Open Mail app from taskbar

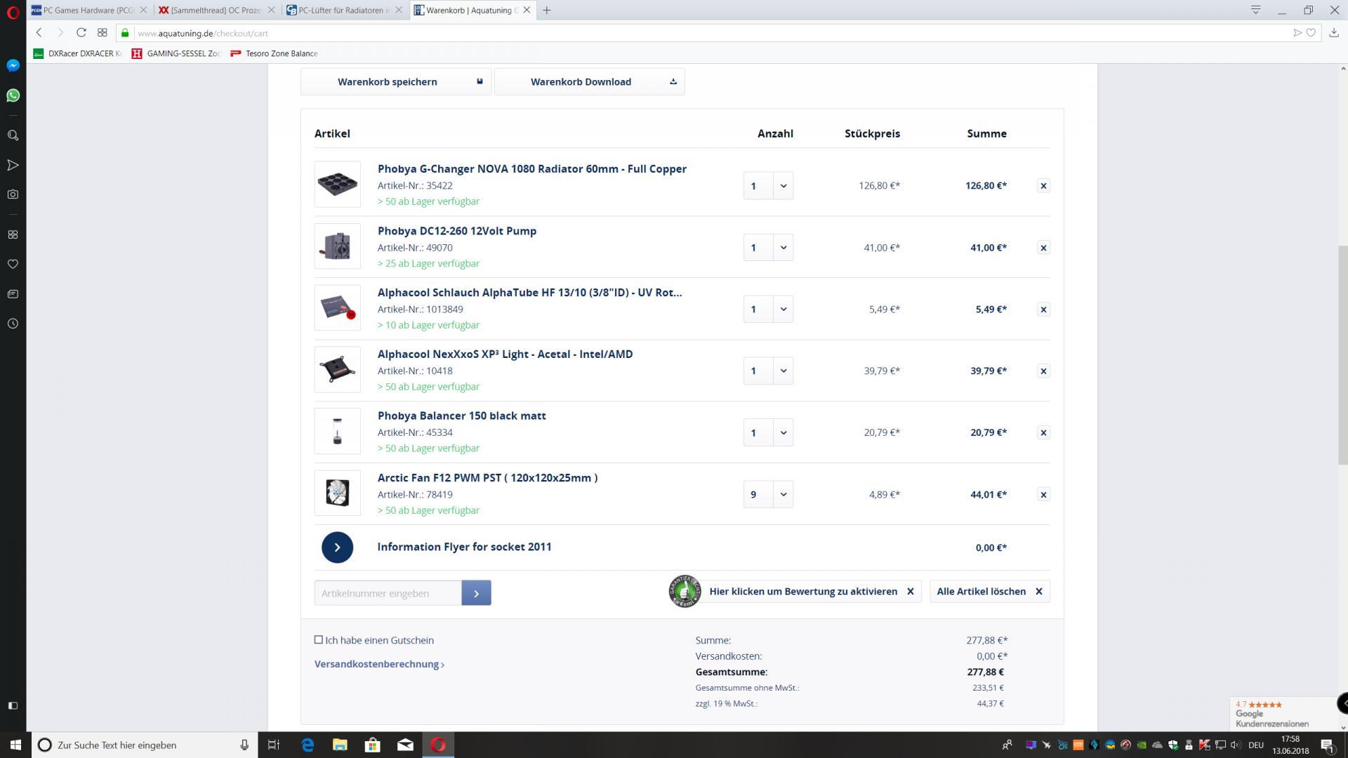tap(405, 745)
